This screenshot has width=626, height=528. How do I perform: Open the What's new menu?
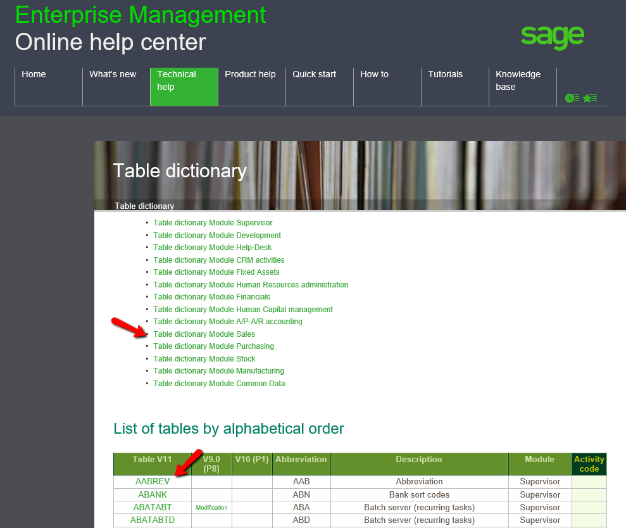(113, 75)
